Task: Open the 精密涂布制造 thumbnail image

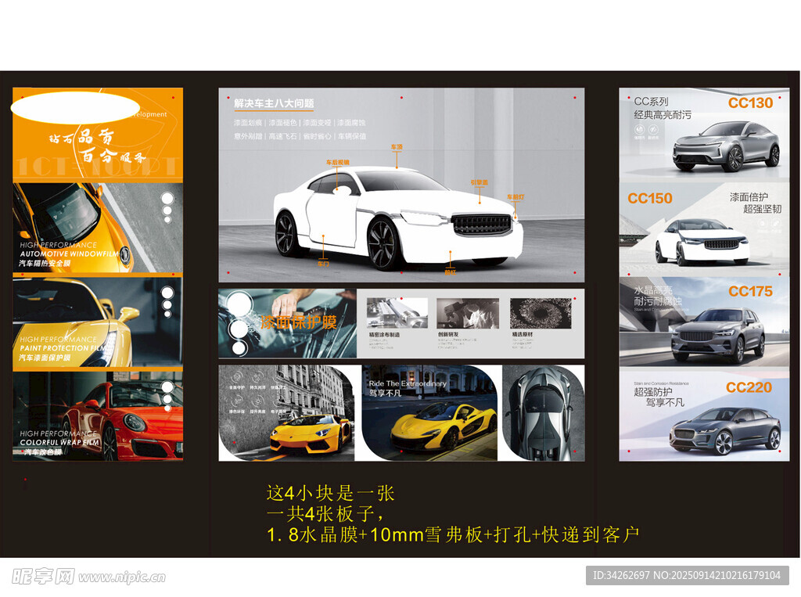Action: pyautogui.click(x=397, y=312)
